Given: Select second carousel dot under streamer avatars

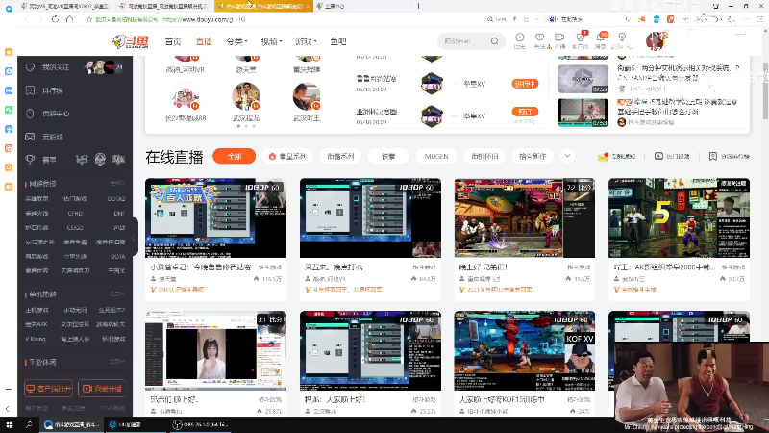Looking at the screenshot, I should (246, 126).
